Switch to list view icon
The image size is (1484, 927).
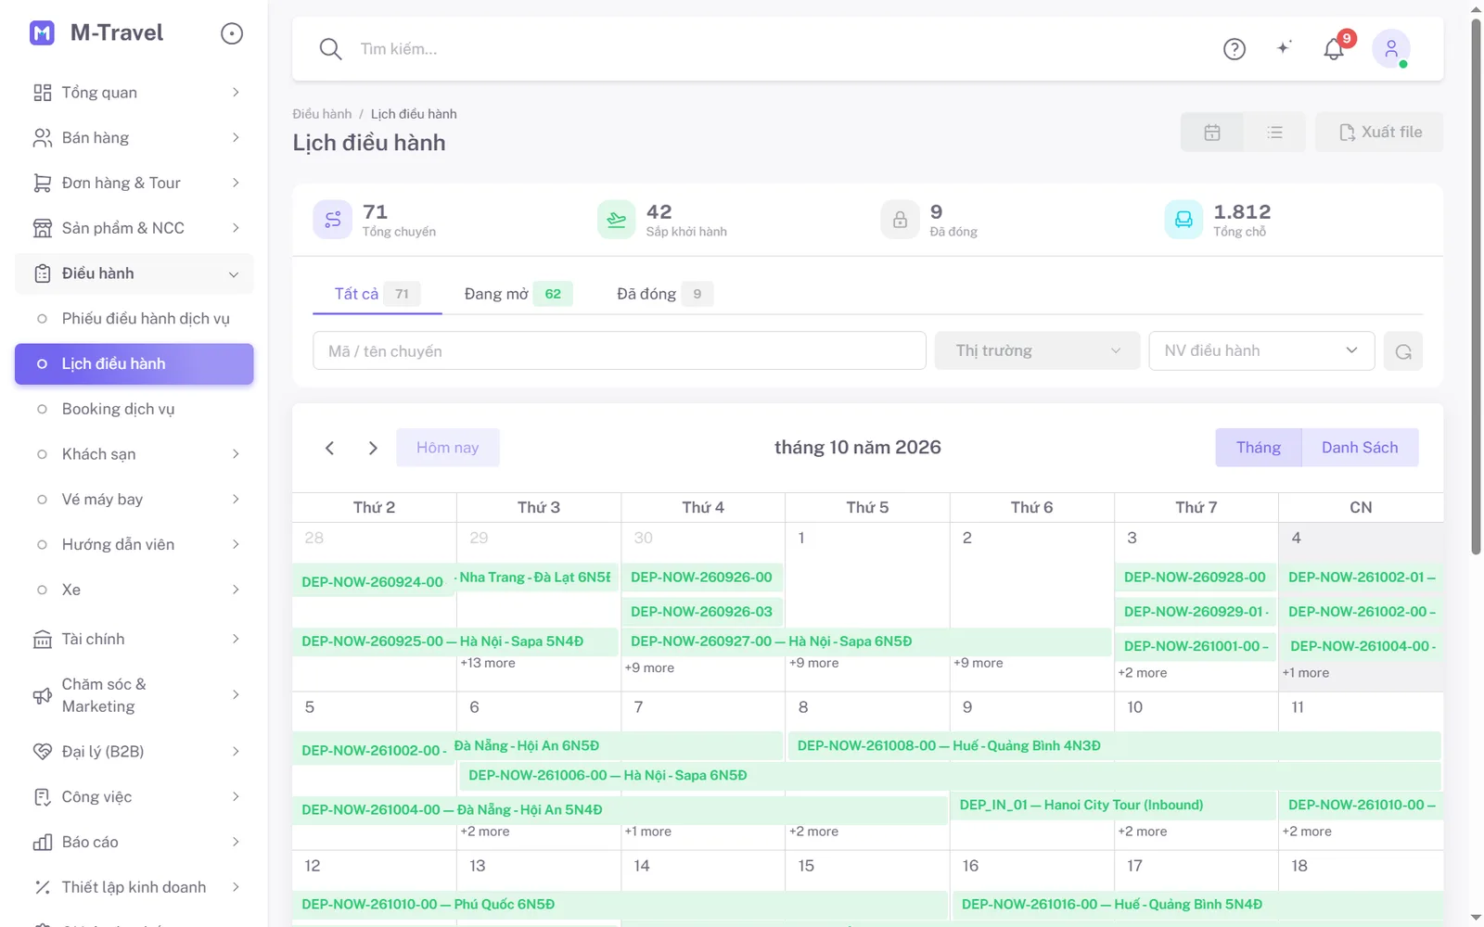tap(1274, 133)
